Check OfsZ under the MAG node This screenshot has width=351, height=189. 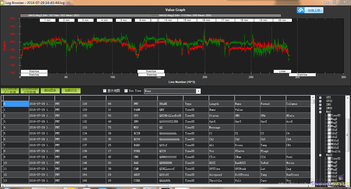click(329, 137)
